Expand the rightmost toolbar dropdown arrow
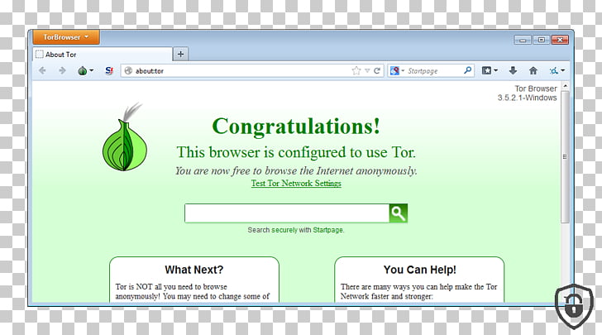 point(562,70)
